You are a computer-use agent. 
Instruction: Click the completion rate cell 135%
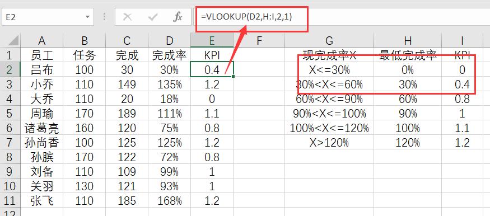[169, 84]
